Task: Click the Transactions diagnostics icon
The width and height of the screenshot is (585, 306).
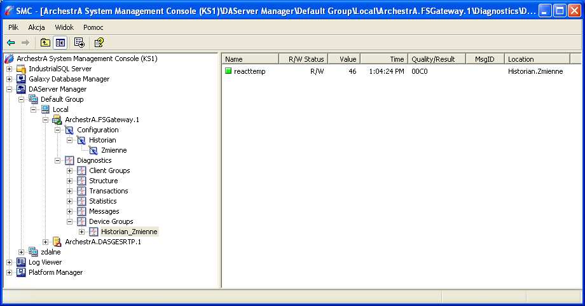Action: (x=81, y=191)
